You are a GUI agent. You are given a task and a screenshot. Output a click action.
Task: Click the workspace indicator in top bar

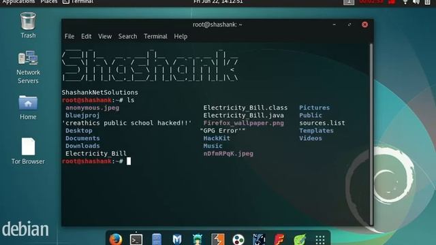349,2
